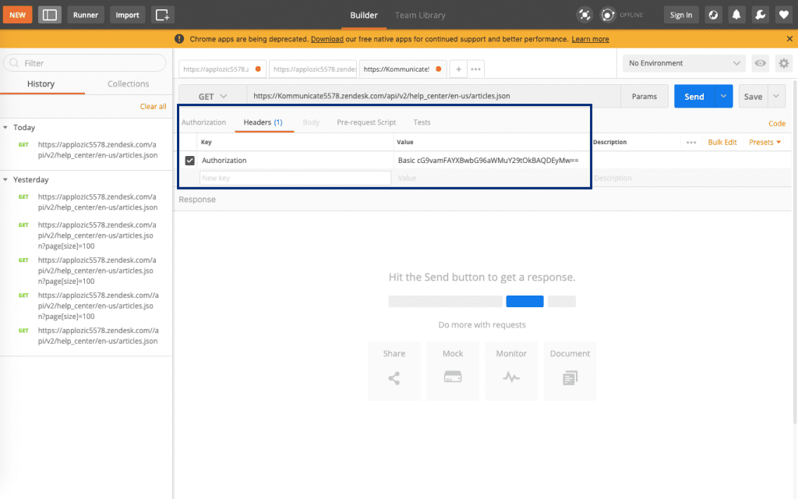Click the new header Value field

coord(492,179)
